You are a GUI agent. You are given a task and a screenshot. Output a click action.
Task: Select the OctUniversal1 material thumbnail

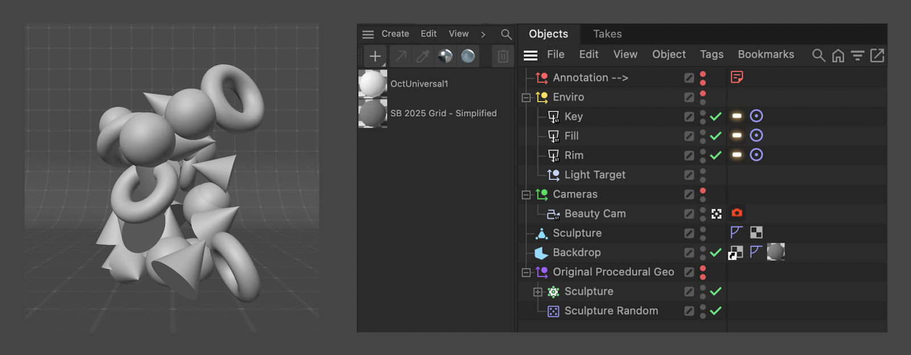pos(372,84)
